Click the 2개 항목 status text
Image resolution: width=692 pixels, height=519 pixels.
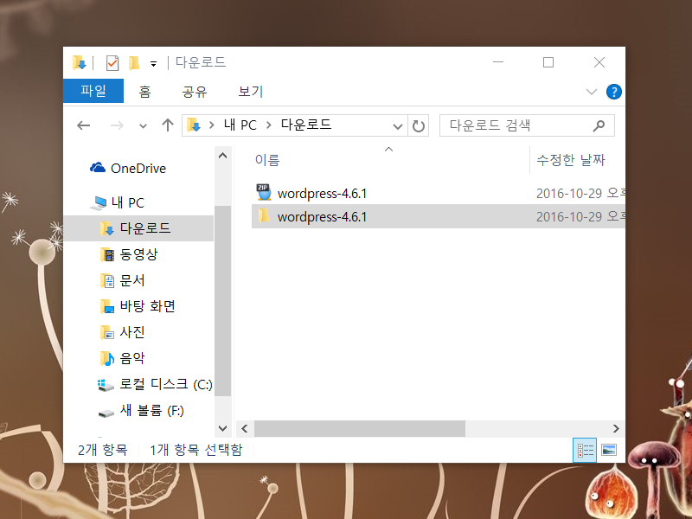pyautogui.click(x=103, y=450)
